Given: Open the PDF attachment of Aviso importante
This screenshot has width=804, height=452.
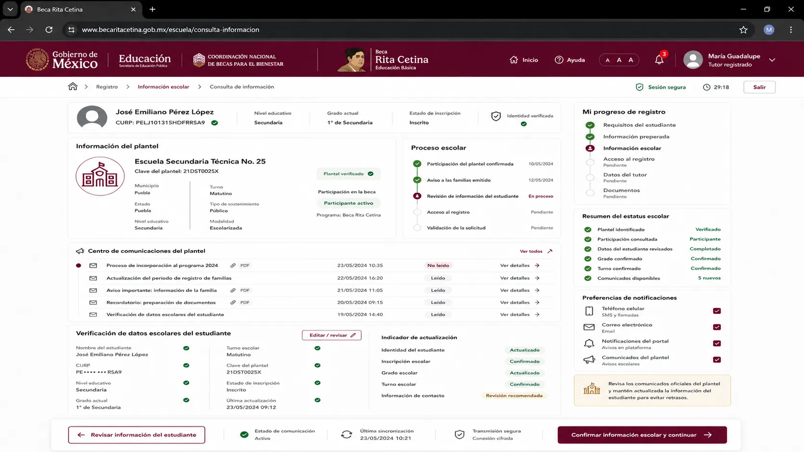Looking at the screenshot, I should 240,290.
